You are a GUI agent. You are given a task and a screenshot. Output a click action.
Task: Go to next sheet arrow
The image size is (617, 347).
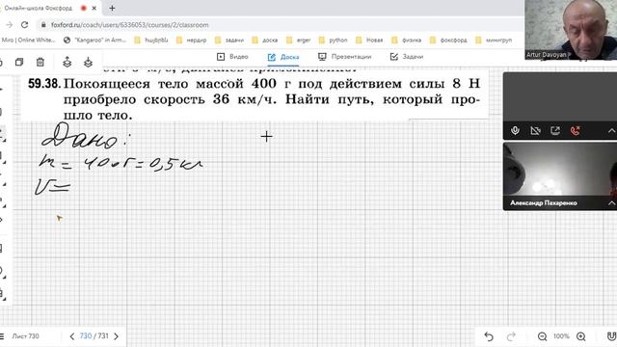116,336
